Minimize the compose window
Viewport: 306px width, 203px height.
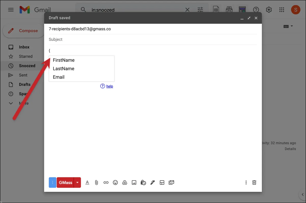click(x=242, y=18)
